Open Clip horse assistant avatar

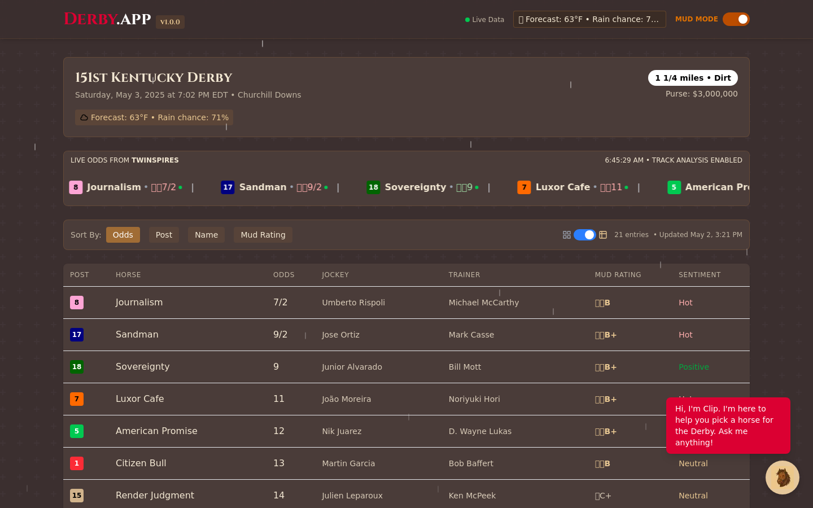pyautogui.click(x=783, y=478)
